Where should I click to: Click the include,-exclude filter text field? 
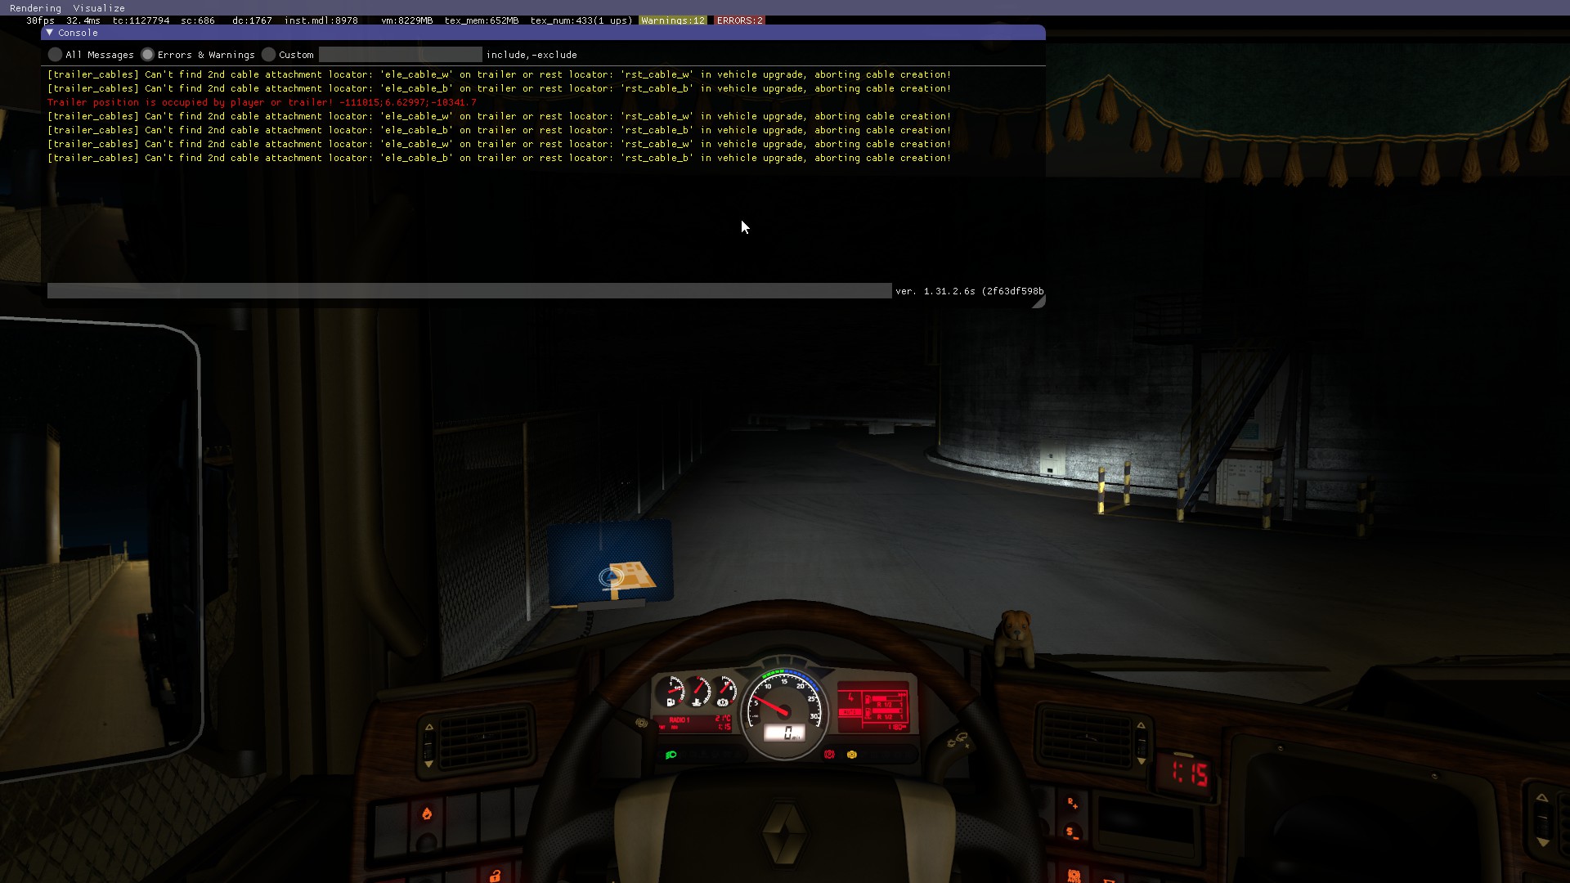[x=400, y=55]
